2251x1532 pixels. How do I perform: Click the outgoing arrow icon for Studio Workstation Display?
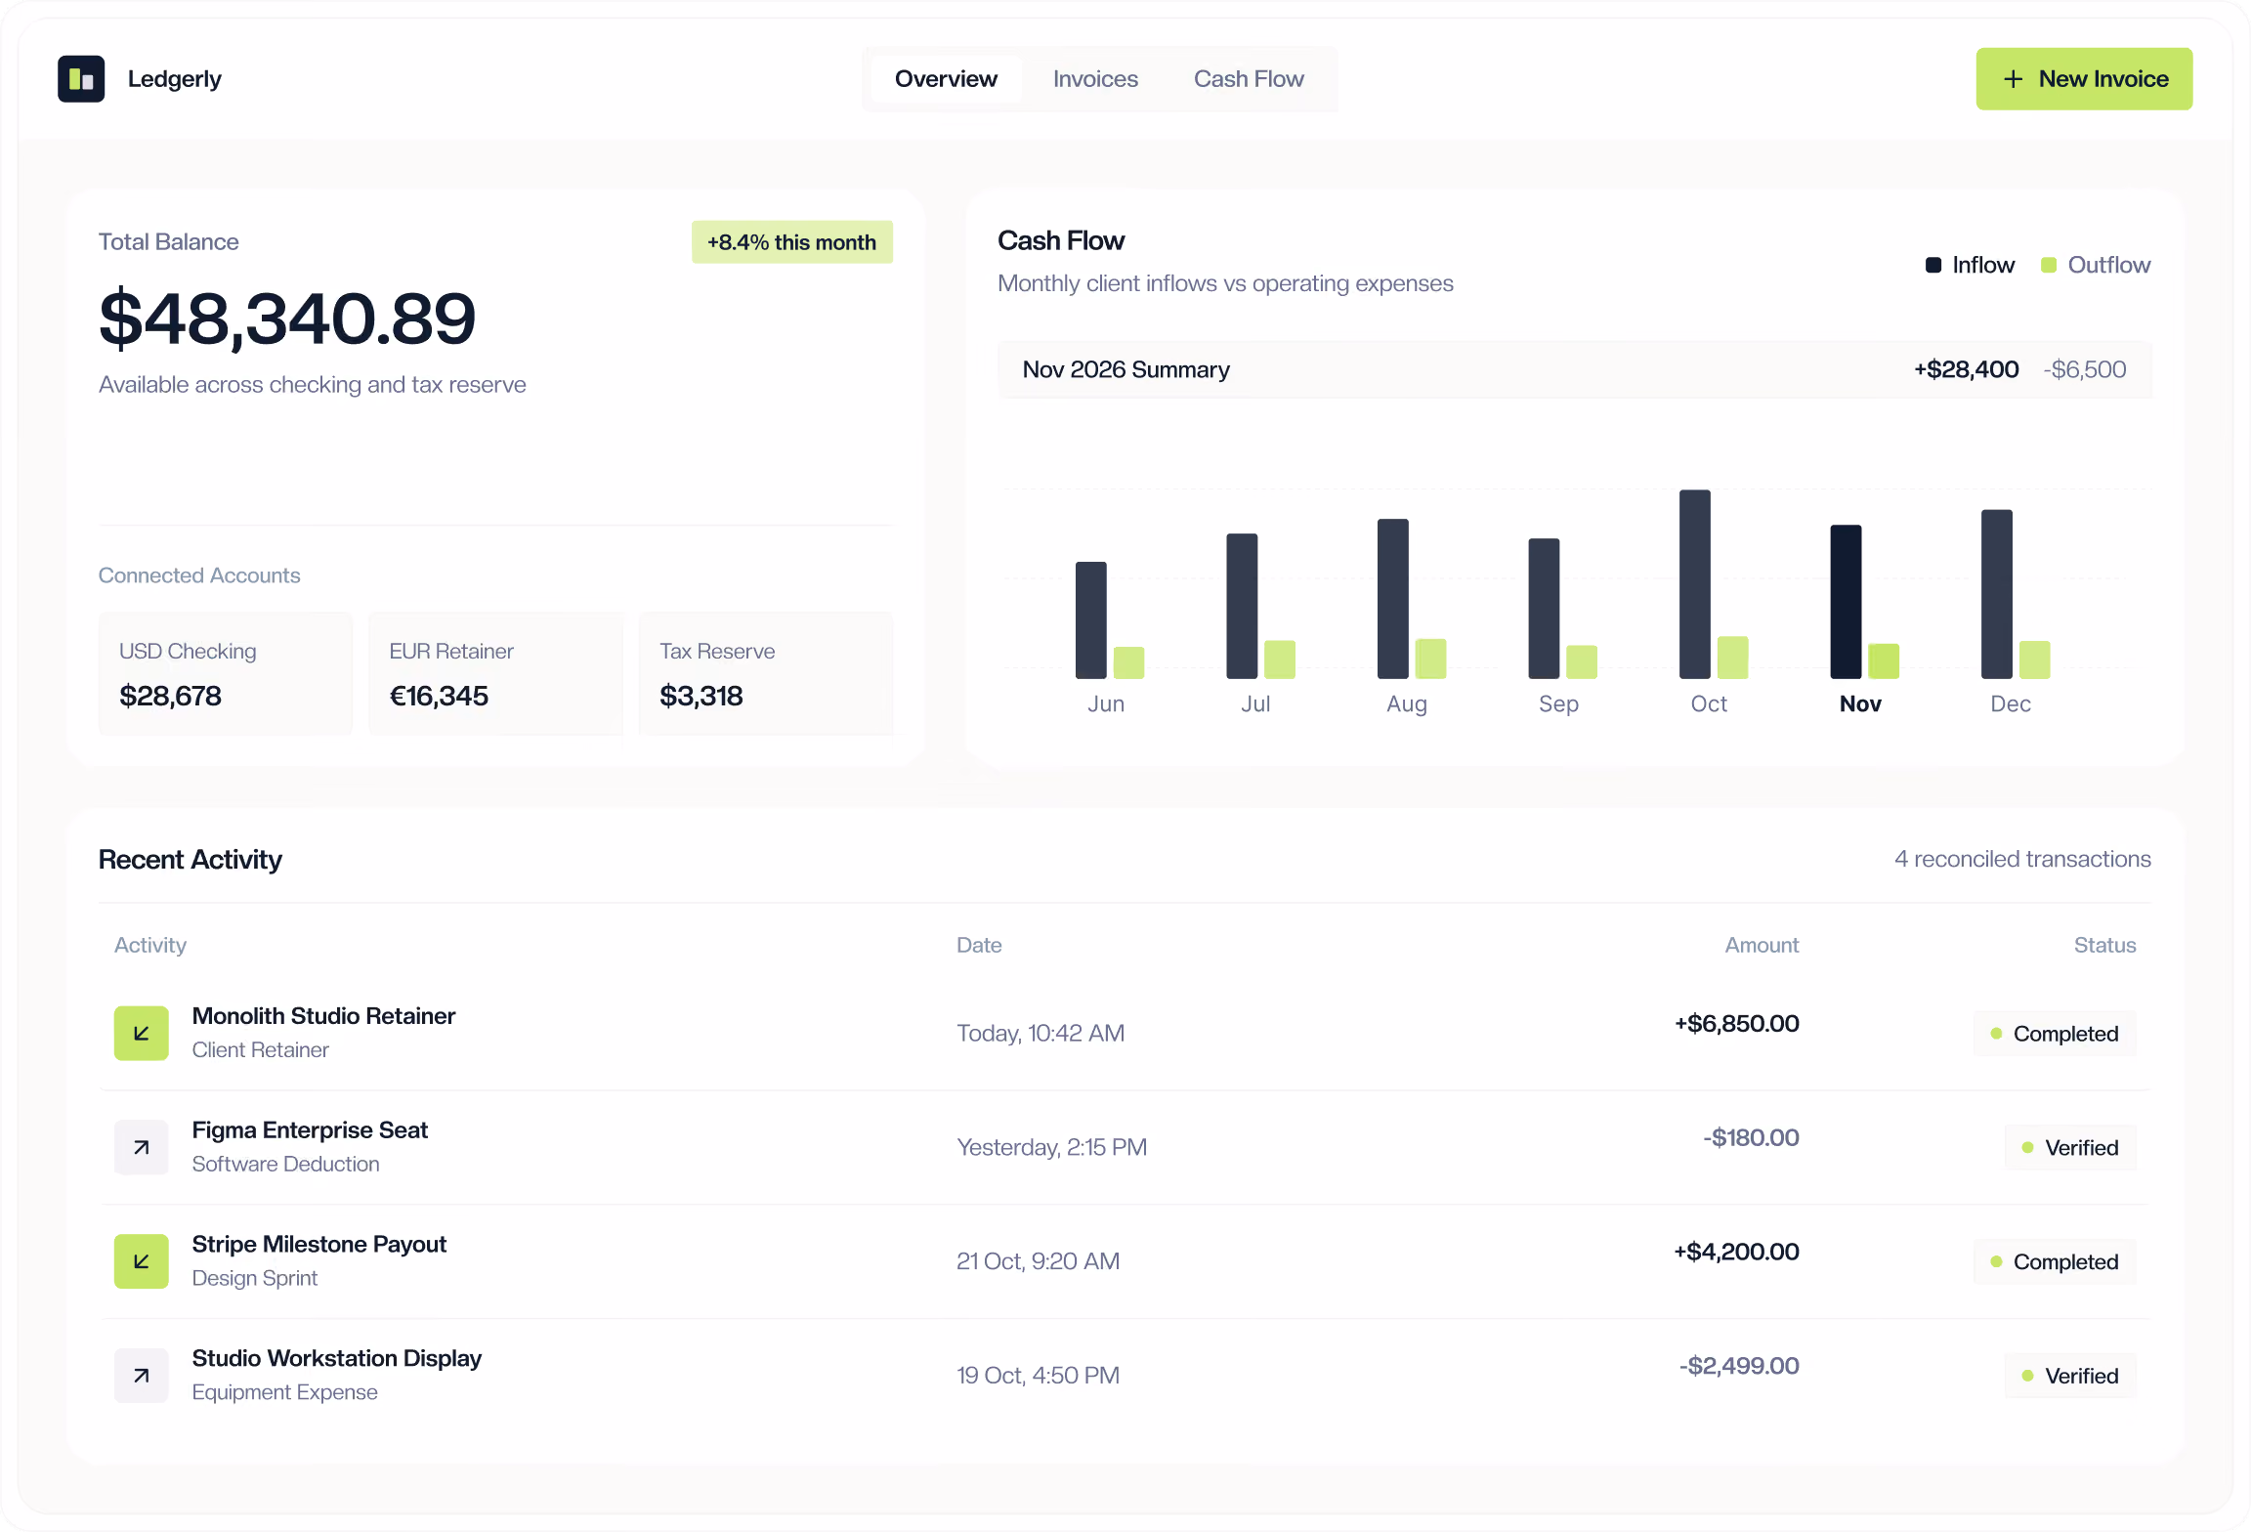click(142, 1376)
